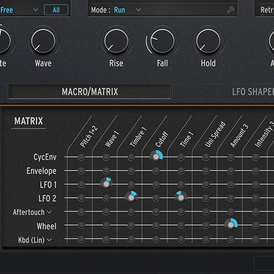The width and height of the screenshot is (274, 274).
Task: Click the Timbre 1 destination header
Action: pos(138,137)
